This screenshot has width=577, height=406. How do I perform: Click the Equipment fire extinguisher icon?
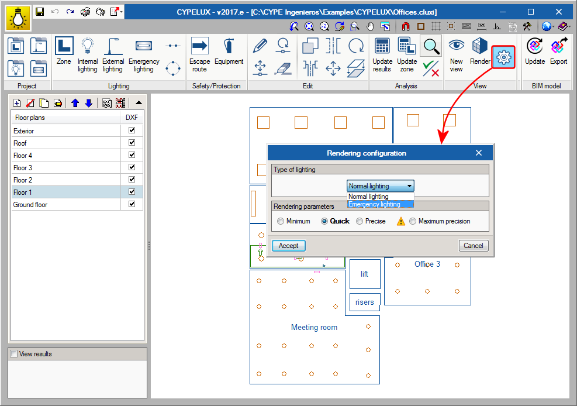229,54
